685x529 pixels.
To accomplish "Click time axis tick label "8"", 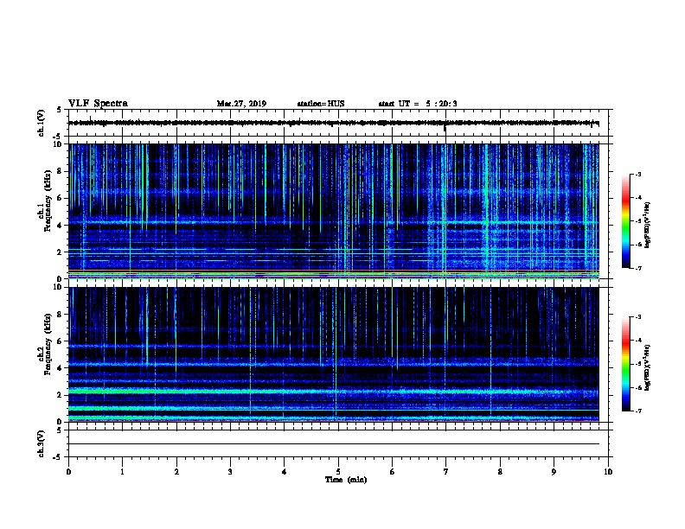I will [x=500, y=472].
